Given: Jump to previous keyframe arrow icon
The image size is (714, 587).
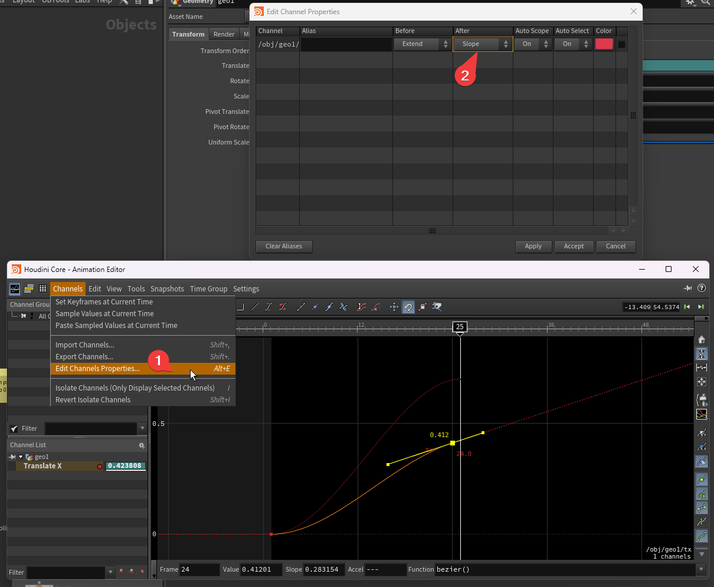Looking at the screenshot, I should point(687,307).
